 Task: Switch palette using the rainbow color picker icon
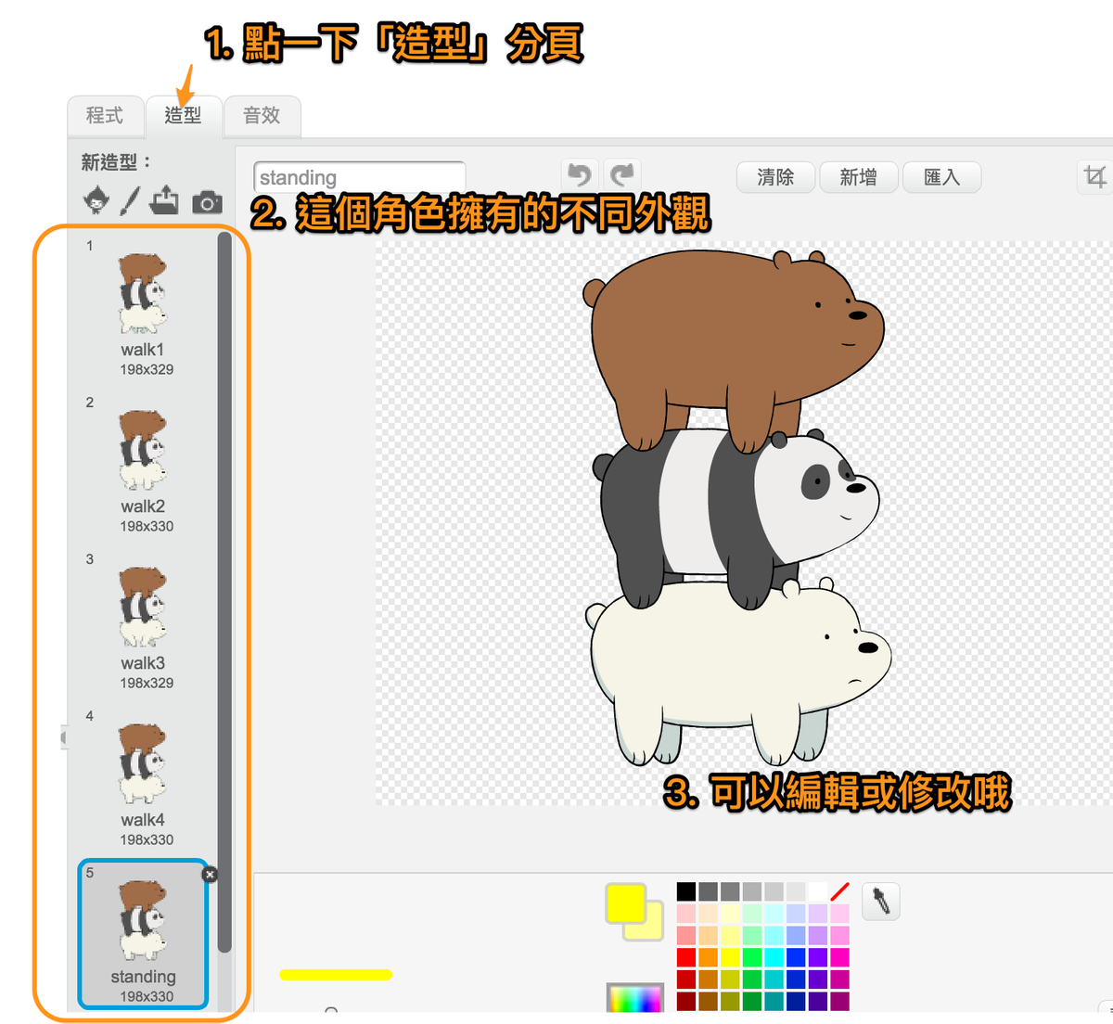coord(635,998)
